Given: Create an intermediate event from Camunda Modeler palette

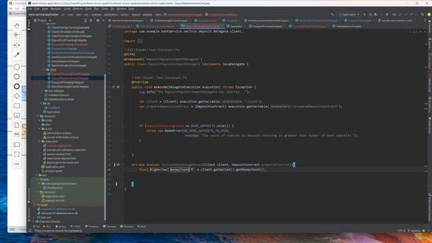Looking at the screenshot, I should click(x=17, y=76).
